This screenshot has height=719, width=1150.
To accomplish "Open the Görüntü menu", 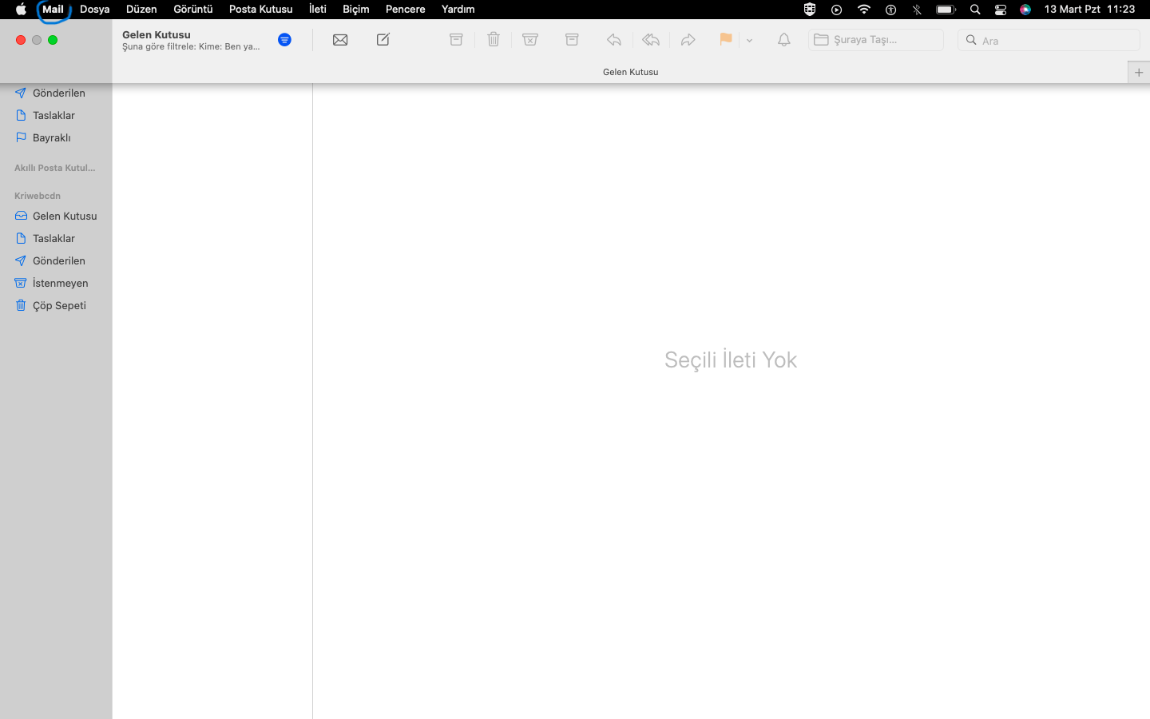I will [x=192, y=10].
